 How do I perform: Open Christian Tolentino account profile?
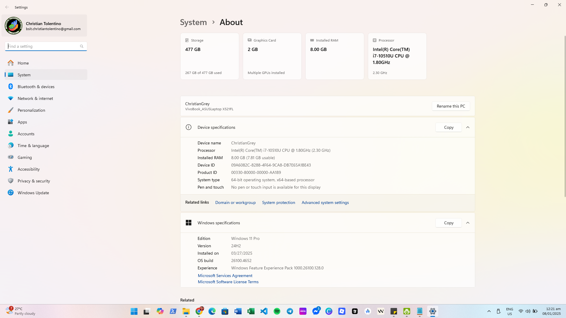(x=44, y=26)
